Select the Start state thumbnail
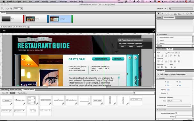The image size is (194, 121). point(13,19)
